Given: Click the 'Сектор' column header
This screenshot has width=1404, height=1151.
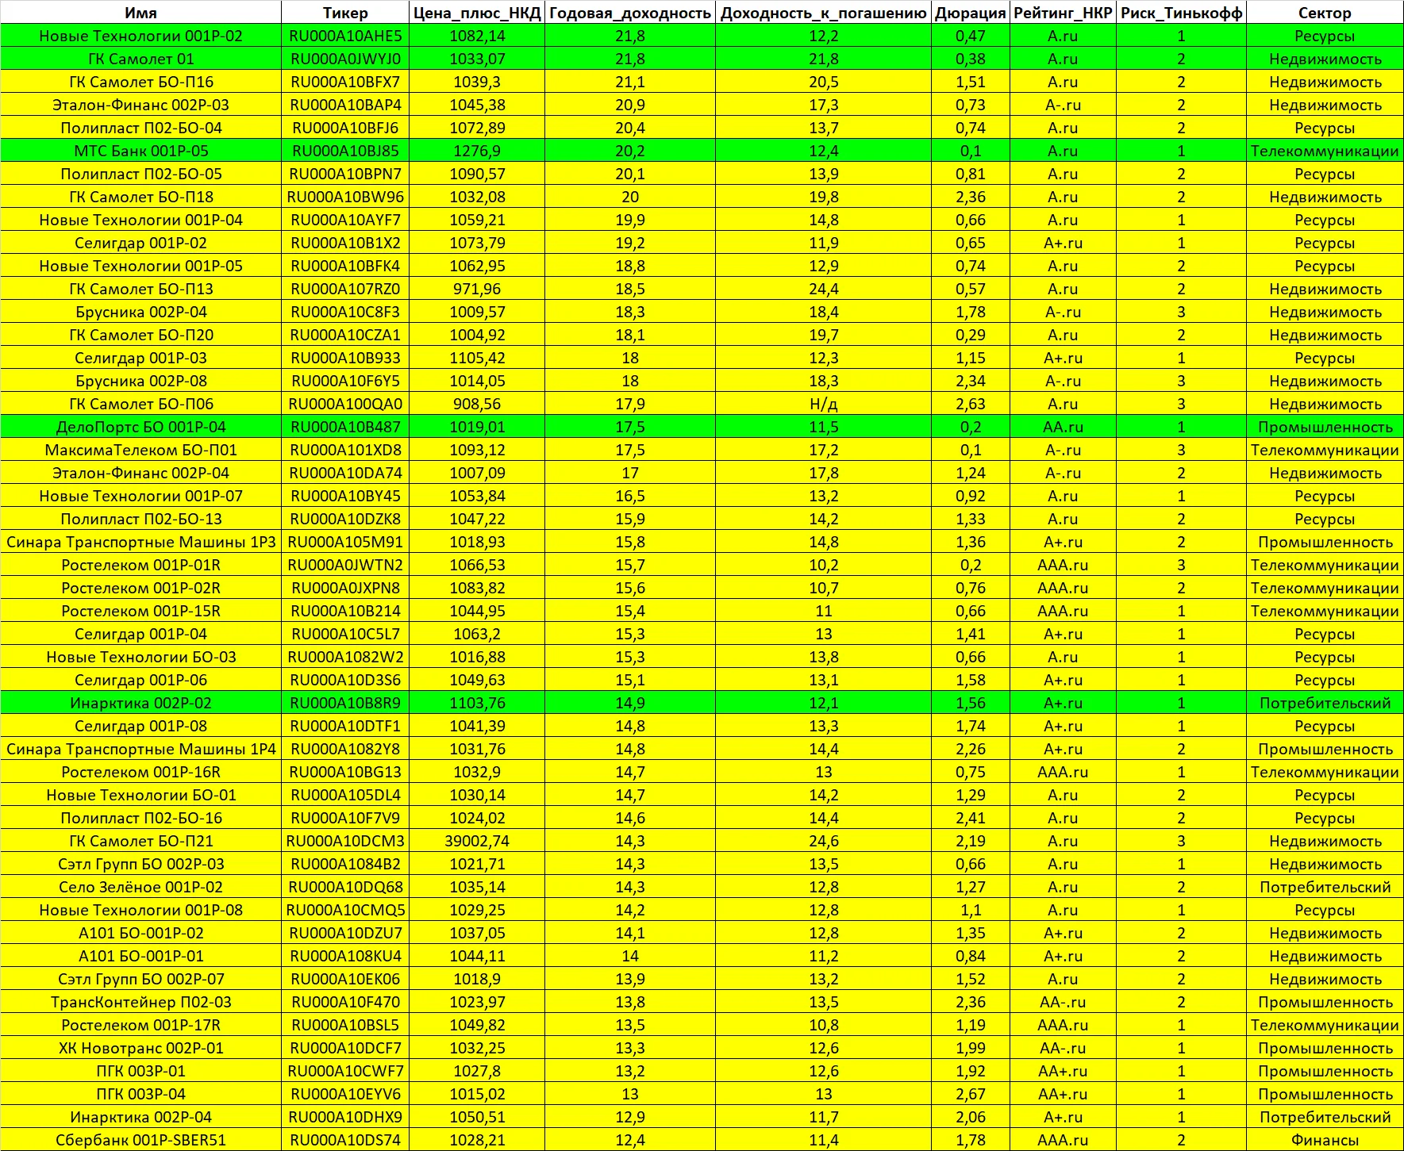Looking at the screenshot, I should (x=1325, y=13).
